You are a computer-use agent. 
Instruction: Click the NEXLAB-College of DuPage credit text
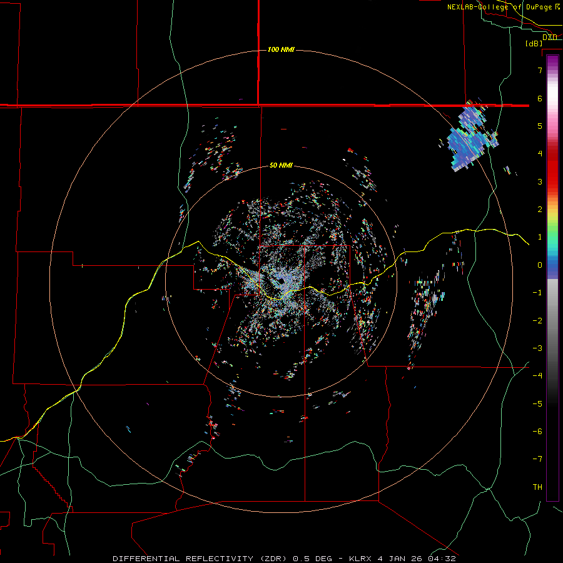click(503, 7)
